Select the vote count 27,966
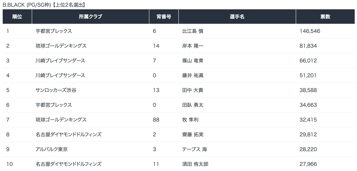 point(309,164)
